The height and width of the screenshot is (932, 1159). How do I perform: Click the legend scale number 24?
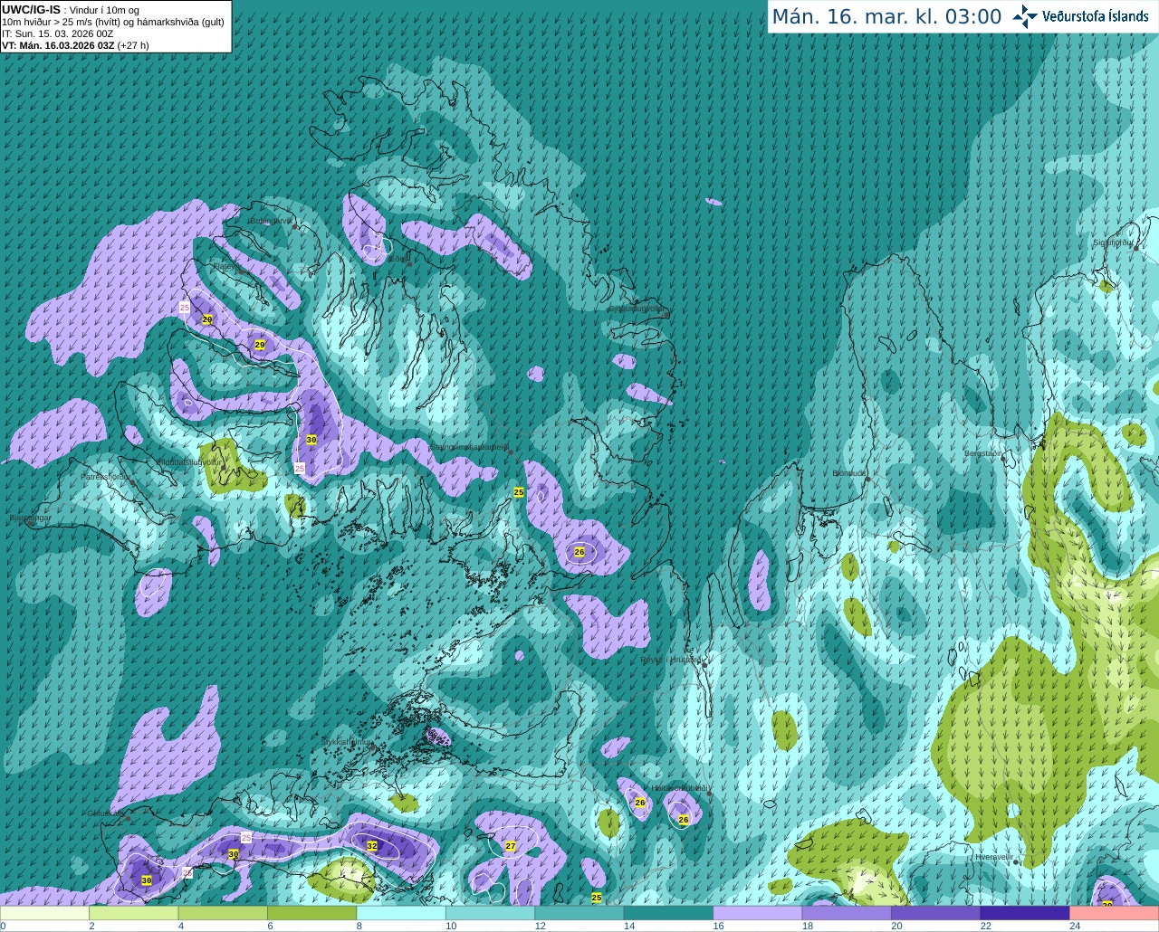1075,926
